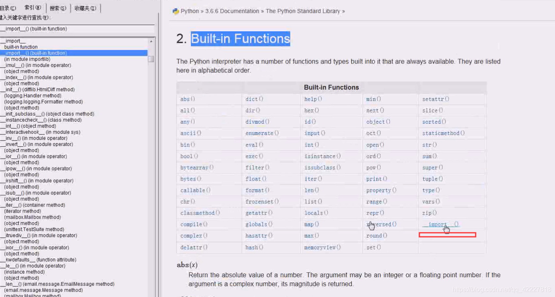Open the print() function link

tap(377, 179)
